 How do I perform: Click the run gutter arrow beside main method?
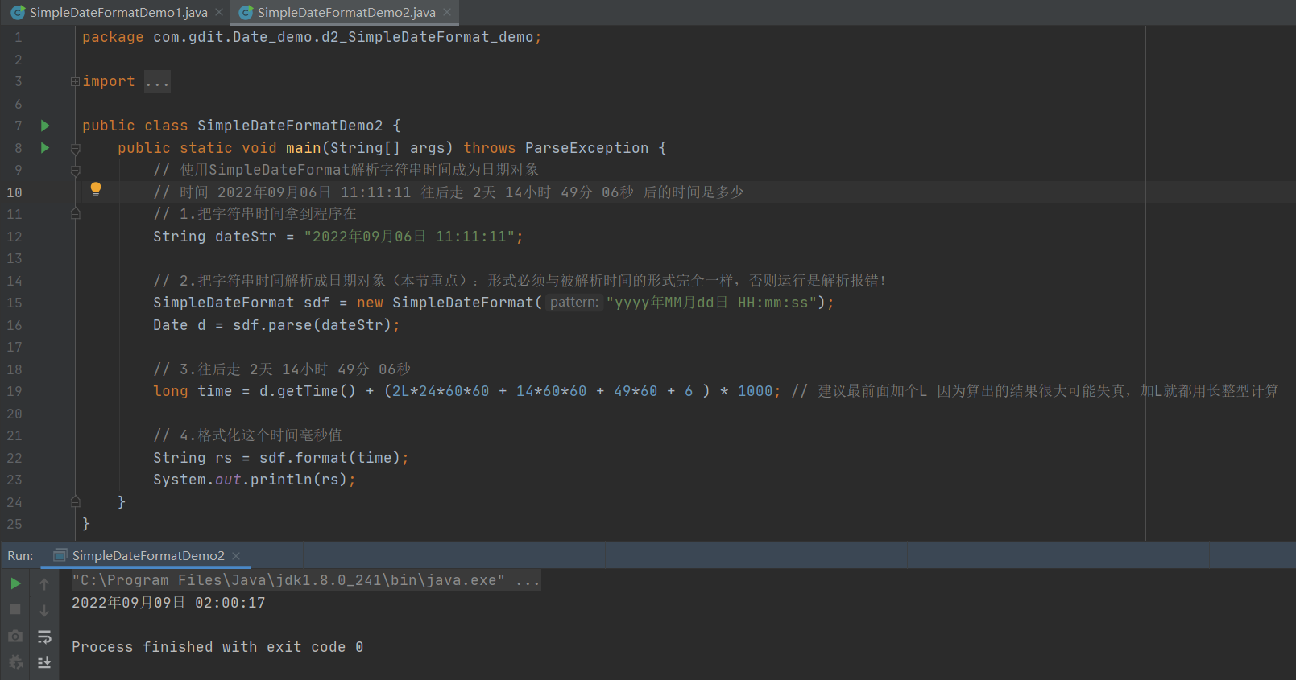[45, 148]
